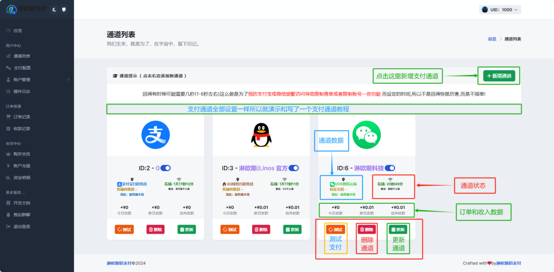554x272 pixels.
Task: Expand the 账户管理 submenu arrow
Action: click(x=68, y=80)
